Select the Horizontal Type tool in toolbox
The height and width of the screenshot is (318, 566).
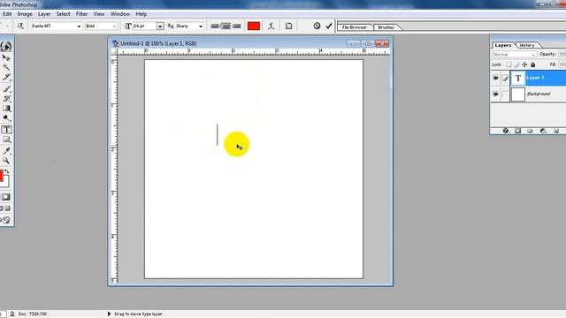pyautogui.click(x=6, y=130)
